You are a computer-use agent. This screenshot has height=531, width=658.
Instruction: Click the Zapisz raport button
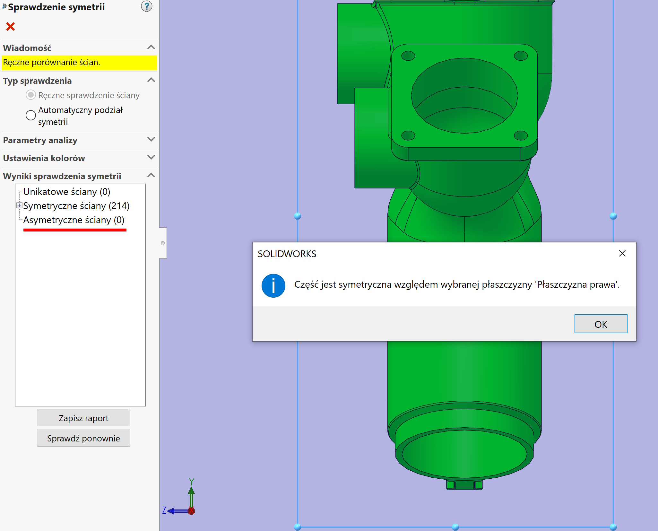click(83, 418)
